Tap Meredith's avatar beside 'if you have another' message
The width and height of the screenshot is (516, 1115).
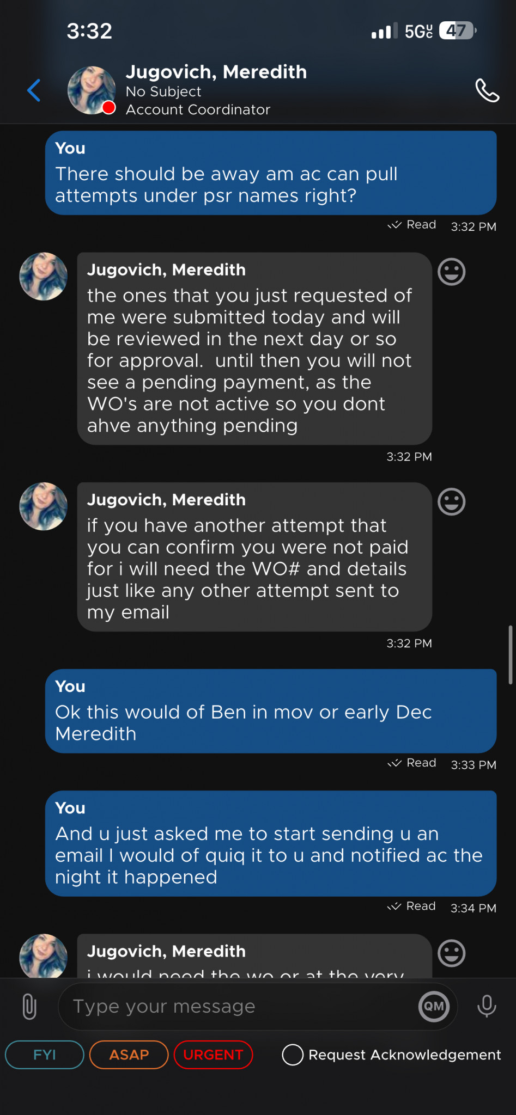pyautogui.click(x=43, y=506)
